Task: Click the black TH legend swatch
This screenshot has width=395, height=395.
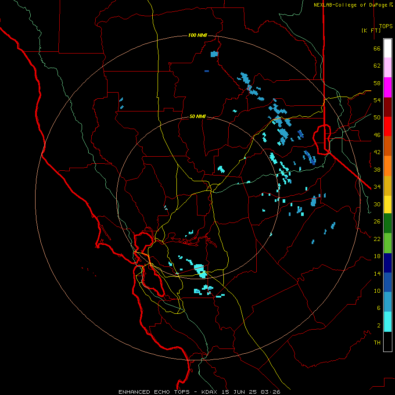Action: click(388, 341)
